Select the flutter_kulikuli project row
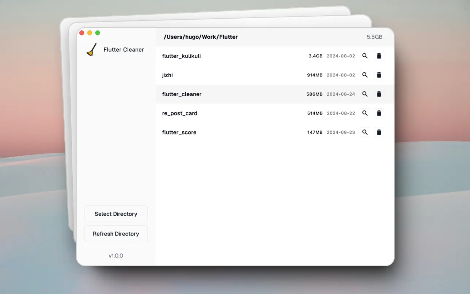The height and width of the screenshot is (294, 470). 238,56
